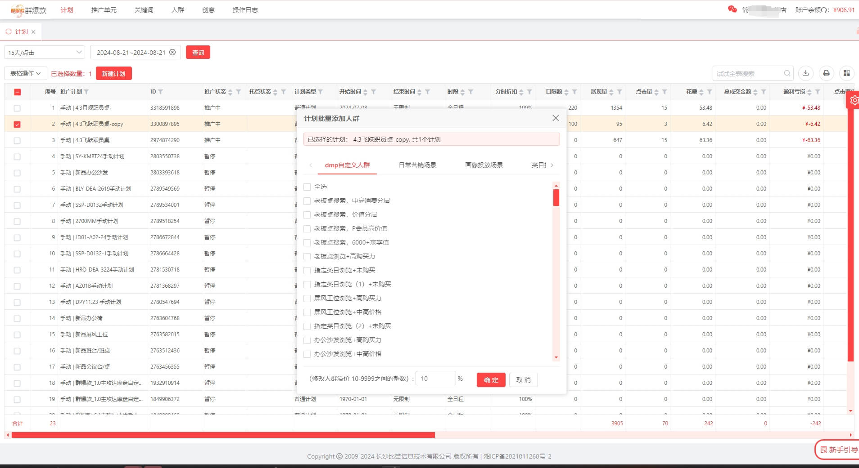Confirm with the 确定 button
The image size is (859, 468).
(491, 380)
